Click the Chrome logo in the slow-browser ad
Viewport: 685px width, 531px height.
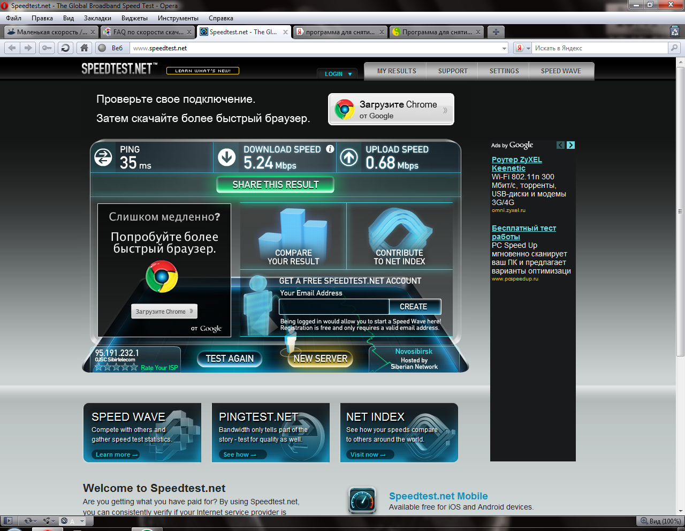(x=162, y=276)
